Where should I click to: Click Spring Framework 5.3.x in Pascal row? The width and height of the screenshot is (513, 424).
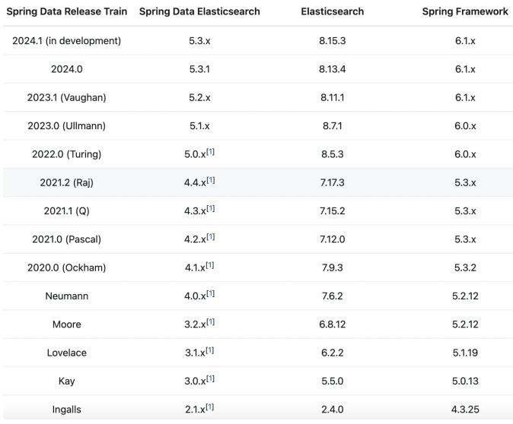465,239
